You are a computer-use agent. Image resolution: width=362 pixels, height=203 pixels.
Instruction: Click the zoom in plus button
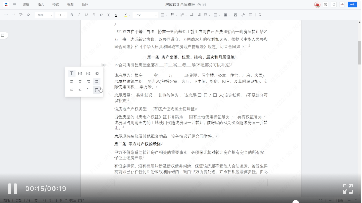tap(349, 200)
